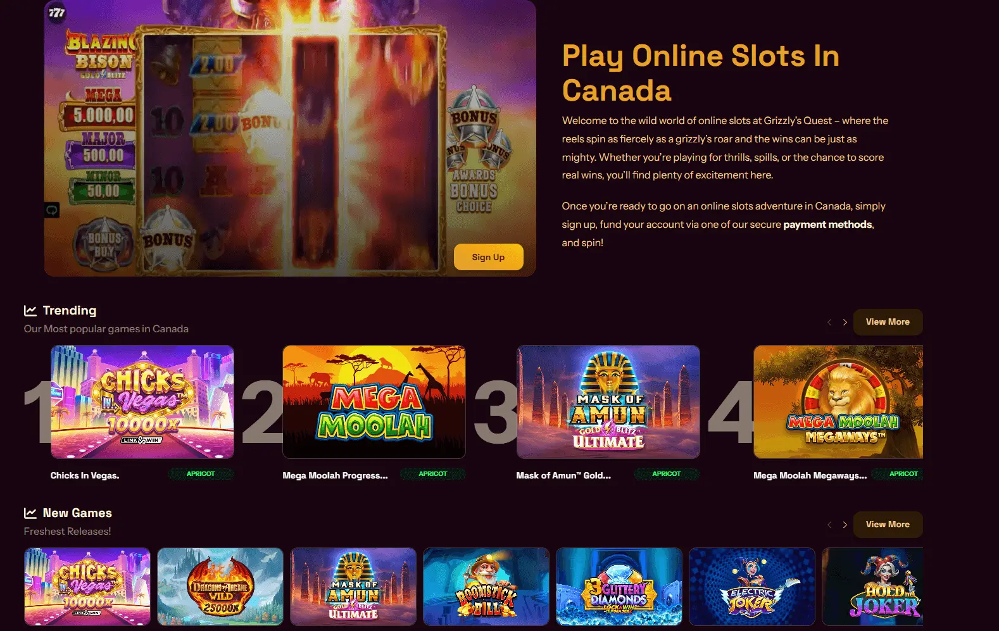Image resolution: width=999 pixels, height=631 pixels.
Task: Go back in New Games carousel with left chevron
Action: 829,525
